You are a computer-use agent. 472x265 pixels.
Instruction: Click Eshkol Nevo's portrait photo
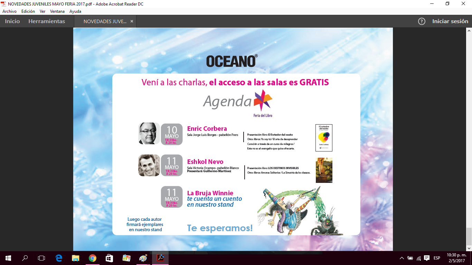(x=149, y=165)
